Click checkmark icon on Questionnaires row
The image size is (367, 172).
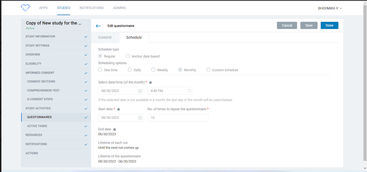coord(86,117)
